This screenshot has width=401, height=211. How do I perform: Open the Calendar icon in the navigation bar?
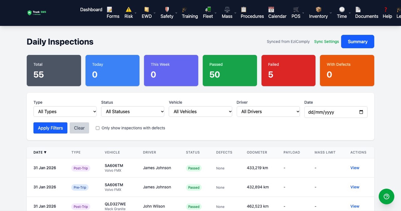click(271, 9)
